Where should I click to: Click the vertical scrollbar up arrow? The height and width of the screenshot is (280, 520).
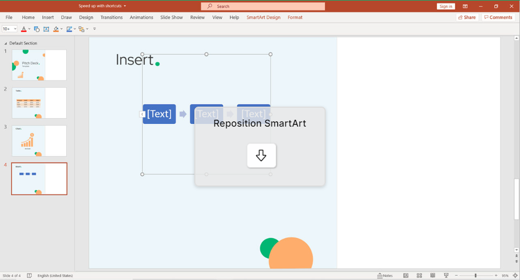[516, 38]
